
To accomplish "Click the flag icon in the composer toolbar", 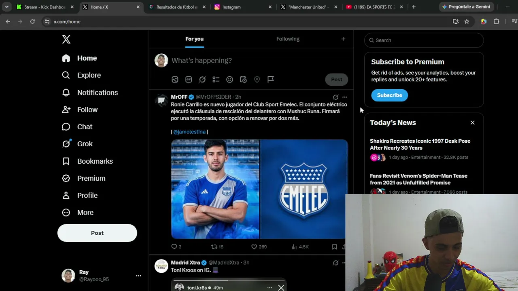I will [271, 80].
